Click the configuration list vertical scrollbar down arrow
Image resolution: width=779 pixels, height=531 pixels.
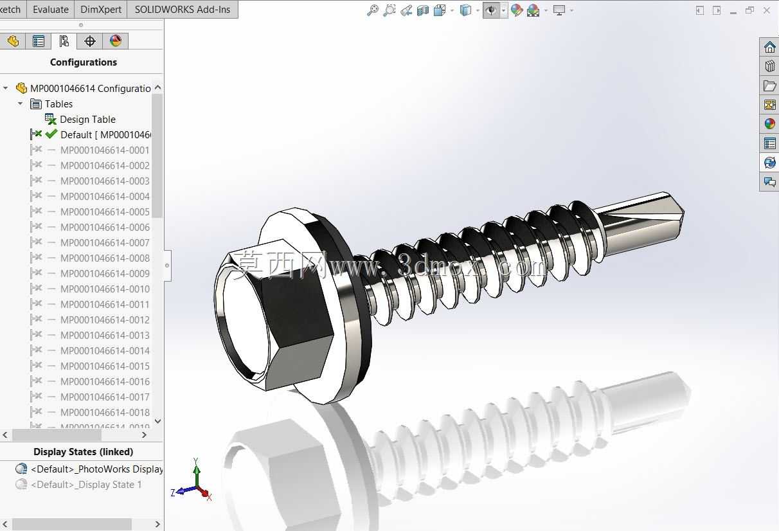coord(157,422)
